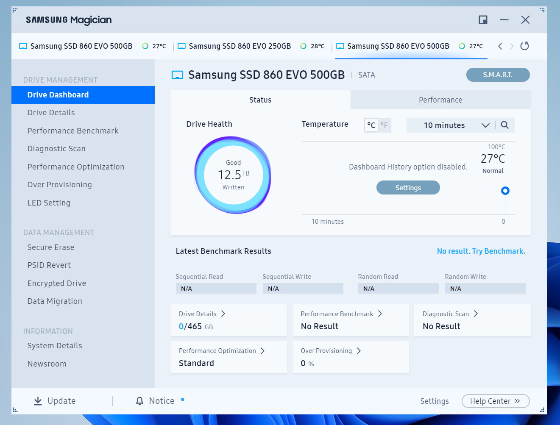Click the SATA interface label
This screenshot has width=560, height=425.
click(x=367, y=75)
